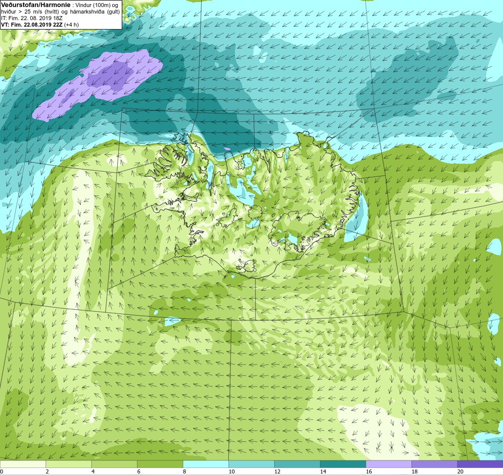Image resolution: width=503 pixels, height=475 pixels.
Task: Click the legend label '20'
Action: click(x=460, y=471)
